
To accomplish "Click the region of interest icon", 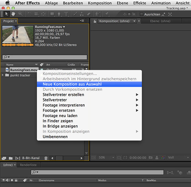I will pyautogui.click(x=125, y=158).
